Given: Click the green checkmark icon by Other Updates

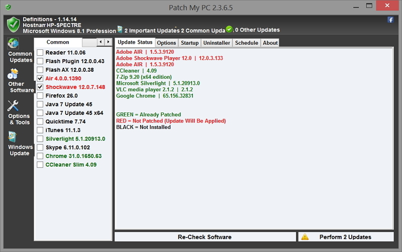Looking at the screenshot, I should coord(229,29).
